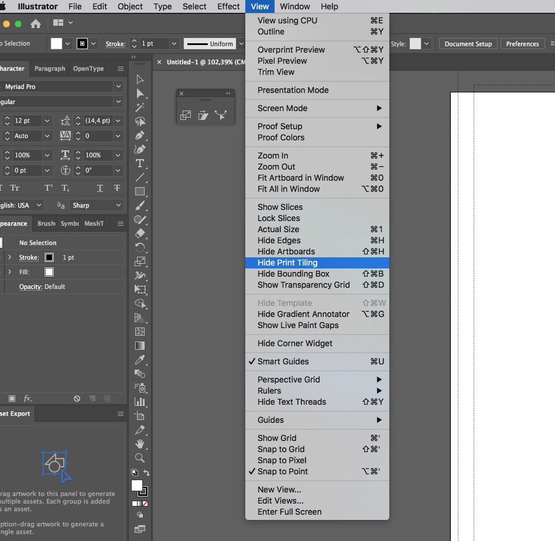
Task: Select the Column Graph tool
Action: (140, 402)
